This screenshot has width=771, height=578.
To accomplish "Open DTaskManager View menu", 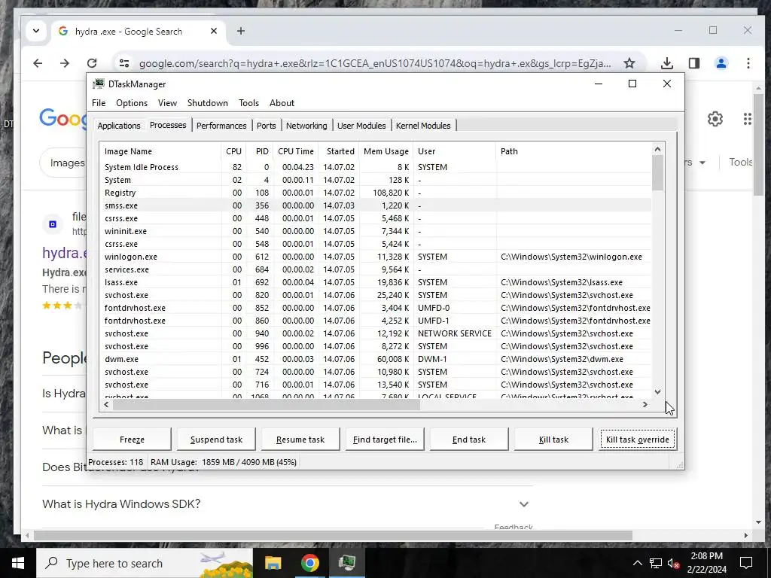I will (x=167, y=102).
